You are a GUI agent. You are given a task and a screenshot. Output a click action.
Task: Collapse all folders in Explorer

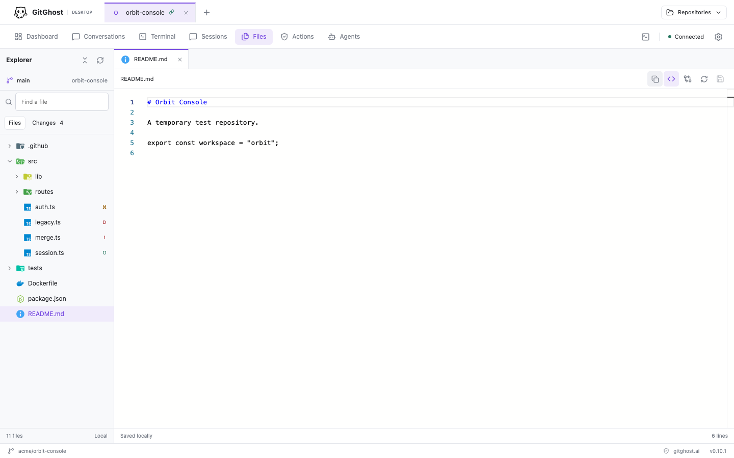(x=85, y=60)
